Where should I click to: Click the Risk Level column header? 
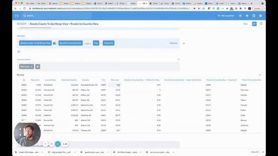(115, 80)
